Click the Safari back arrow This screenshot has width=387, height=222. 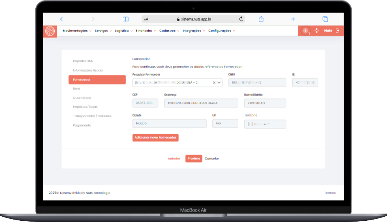pos(62,19)
